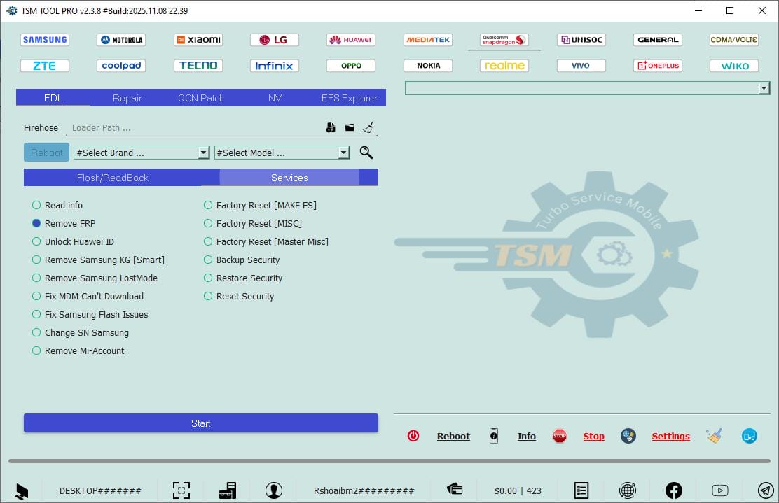Expand the dropdown list at the top right
The width and height of the screenshot is (779, 503).
[x=764, y=88]
